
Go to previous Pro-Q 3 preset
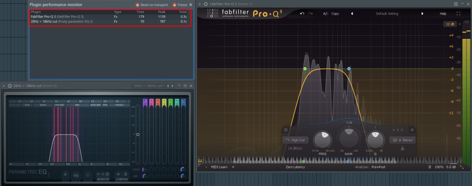pos(352,14)
